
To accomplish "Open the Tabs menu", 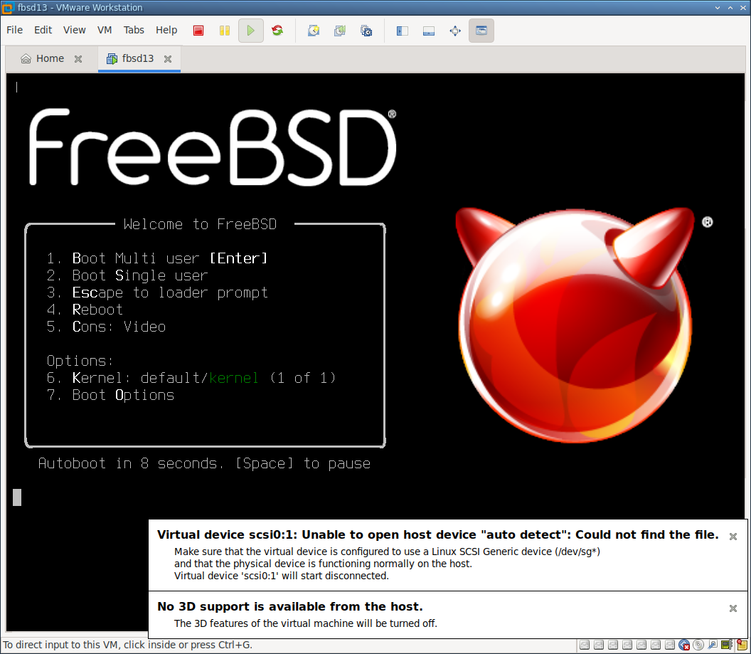I will 134,30.
